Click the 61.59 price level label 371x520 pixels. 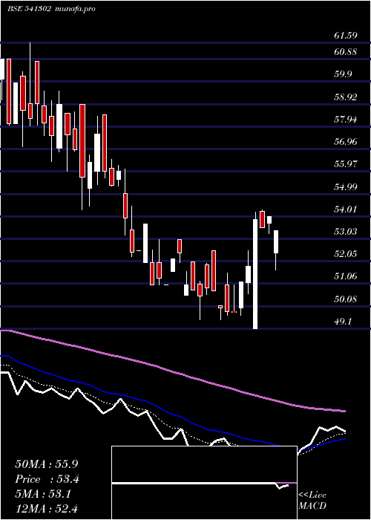(346, 35)
